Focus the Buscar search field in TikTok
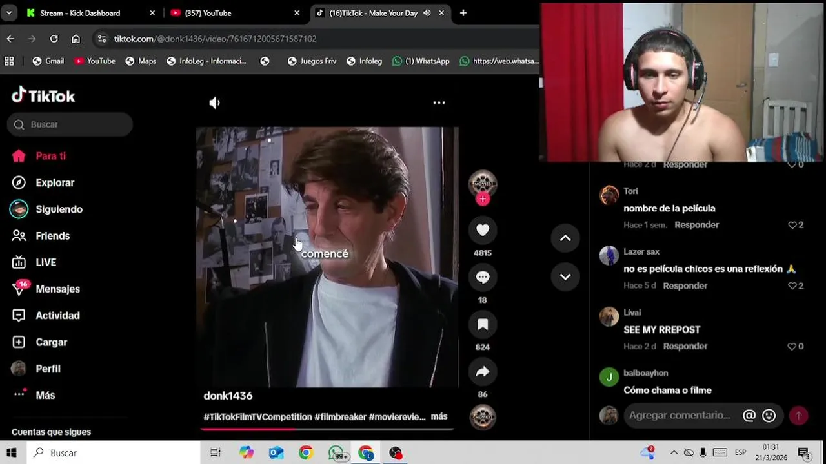Screen dimensions: 826x464 coord(70,124)
